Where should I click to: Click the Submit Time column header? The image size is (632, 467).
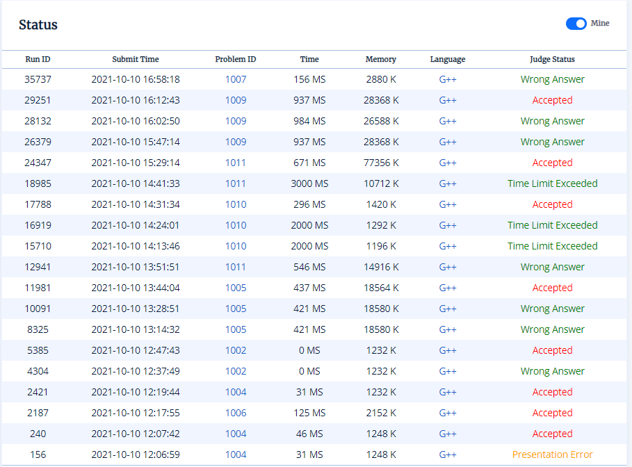pyautogui.click(x=136, y=59)
